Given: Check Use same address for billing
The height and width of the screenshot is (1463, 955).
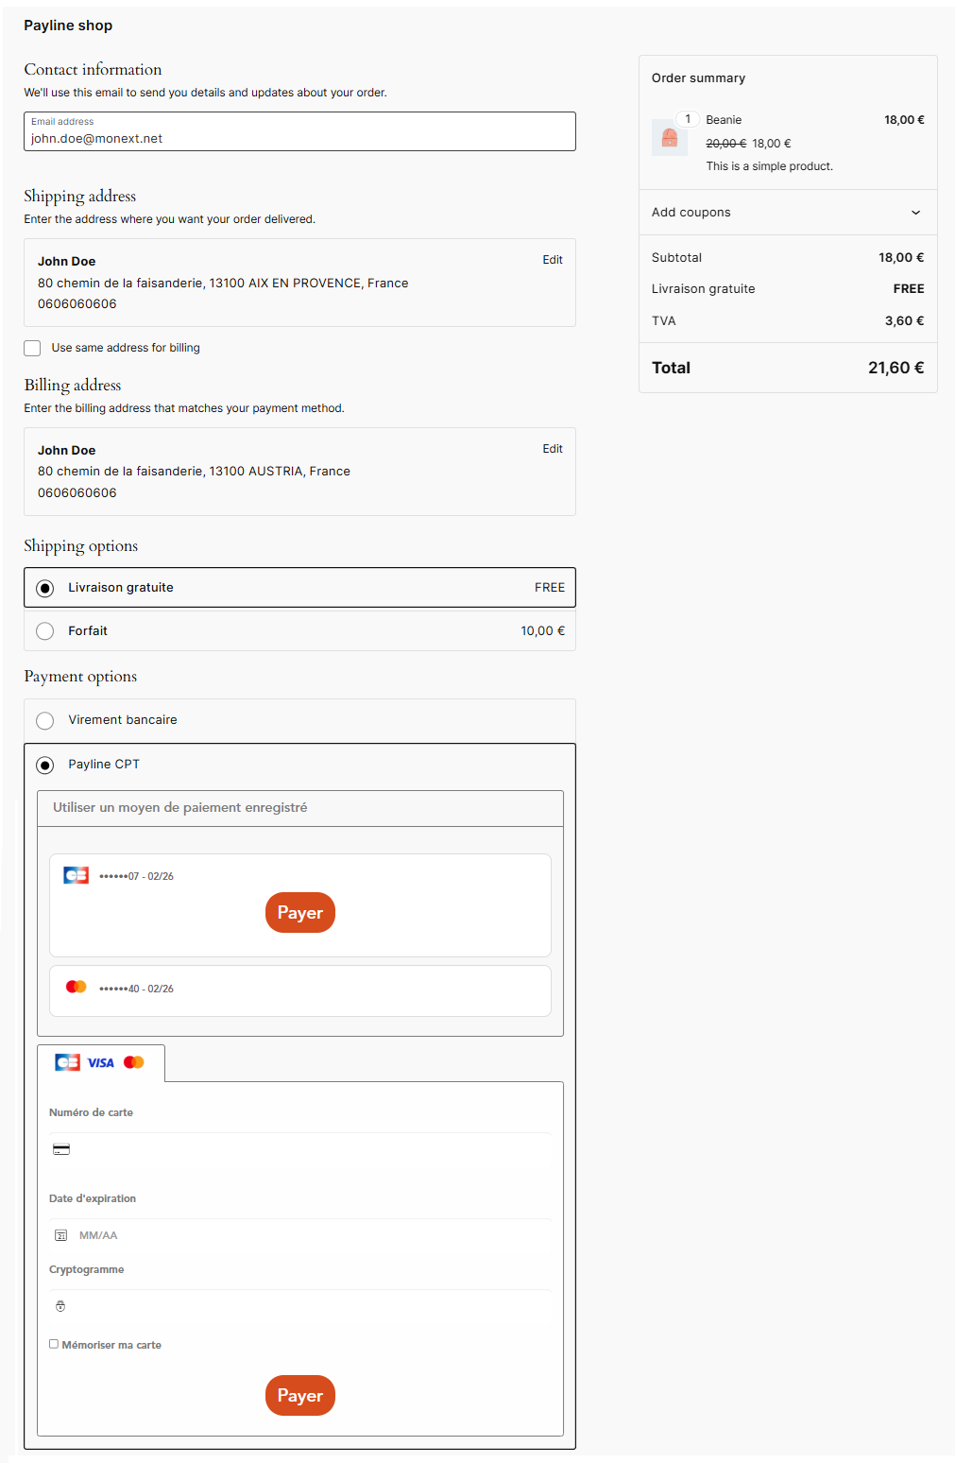Looking at the screenshot, I should (33, 348).
